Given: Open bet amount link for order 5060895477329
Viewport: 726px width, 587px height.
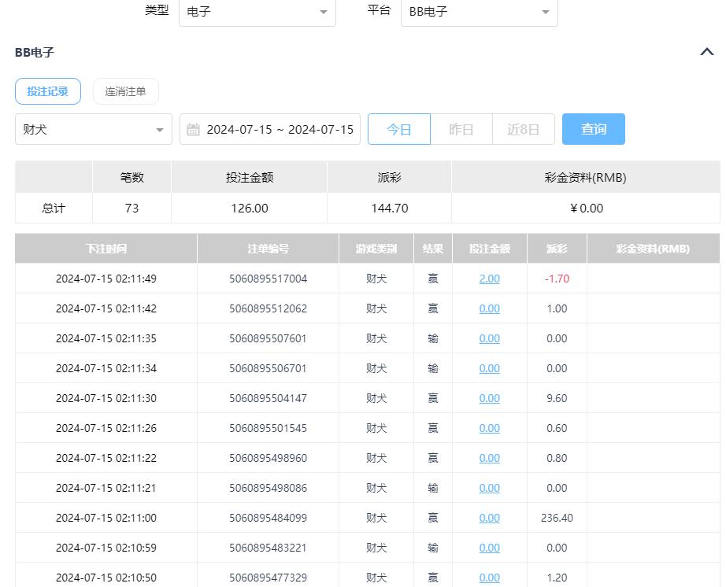Looking at the screenshot, I should pyautogui.click(x=489, y=578).
